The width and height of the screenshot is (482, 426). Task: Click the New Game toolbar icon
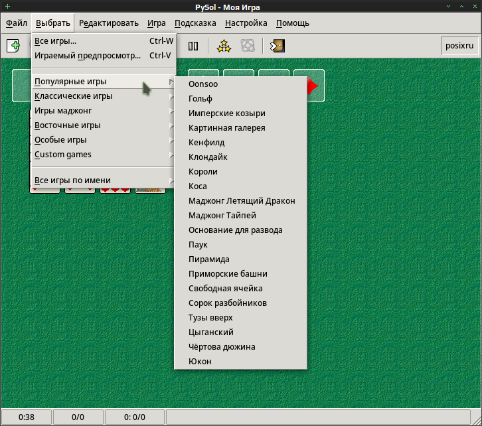pos(13,46)
